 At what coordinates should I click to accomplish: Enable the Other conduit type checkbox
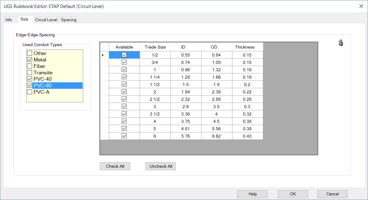tap(30, 53)
